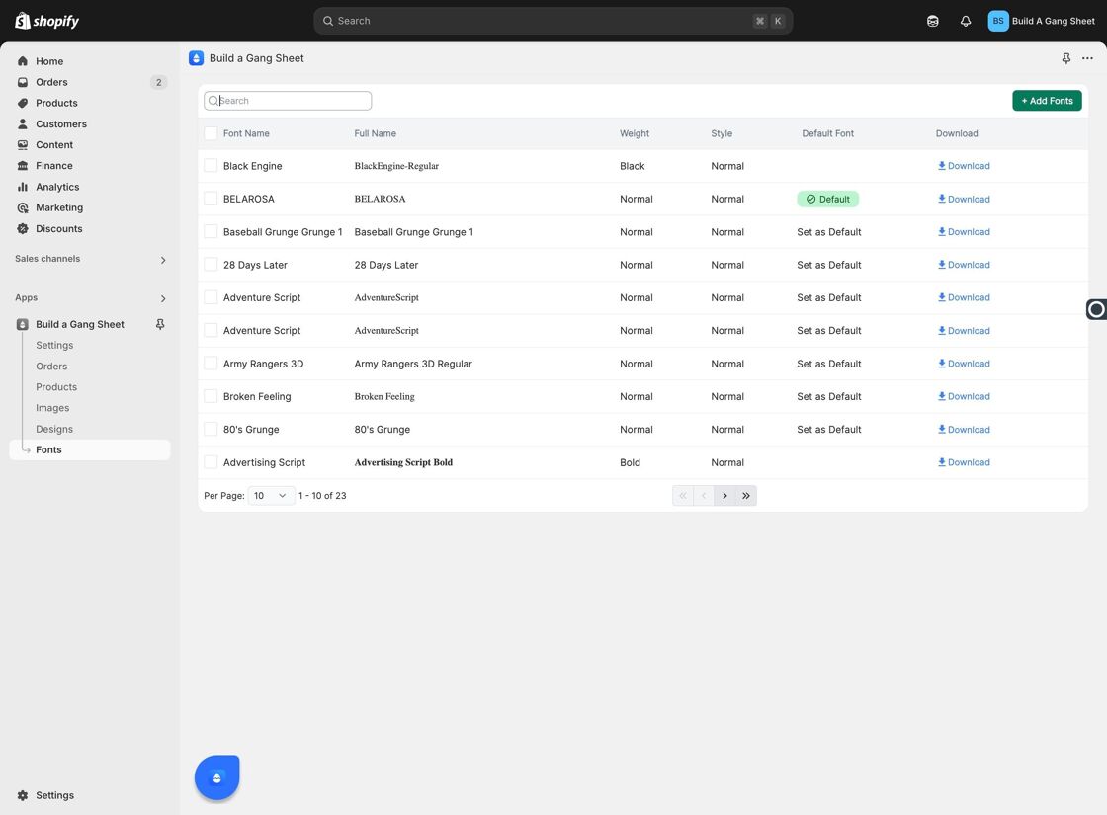Download the Army Rangers 3D font
Viewport: 1107px width, 815px height.
click(964, 364)
